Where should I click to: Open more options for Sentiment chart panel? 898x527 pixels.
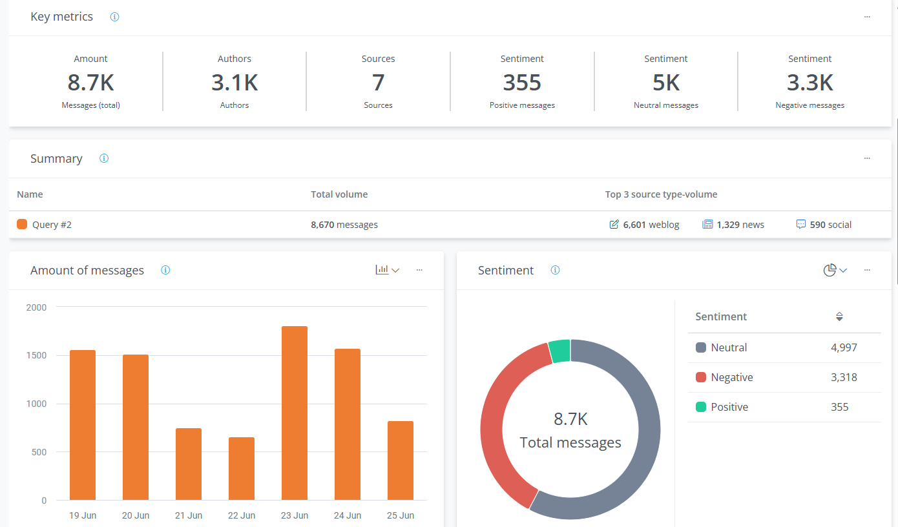867,270
